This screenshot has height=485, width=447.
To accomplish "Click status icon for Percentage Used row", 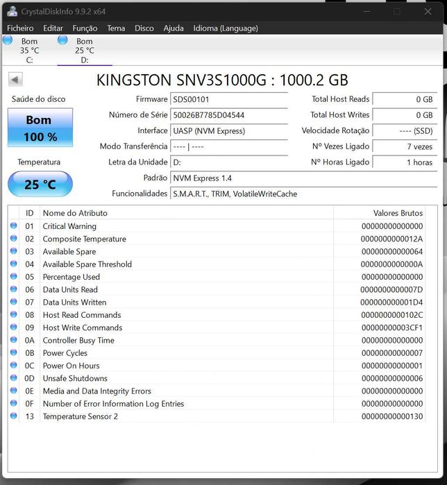I will click(14, 276).
